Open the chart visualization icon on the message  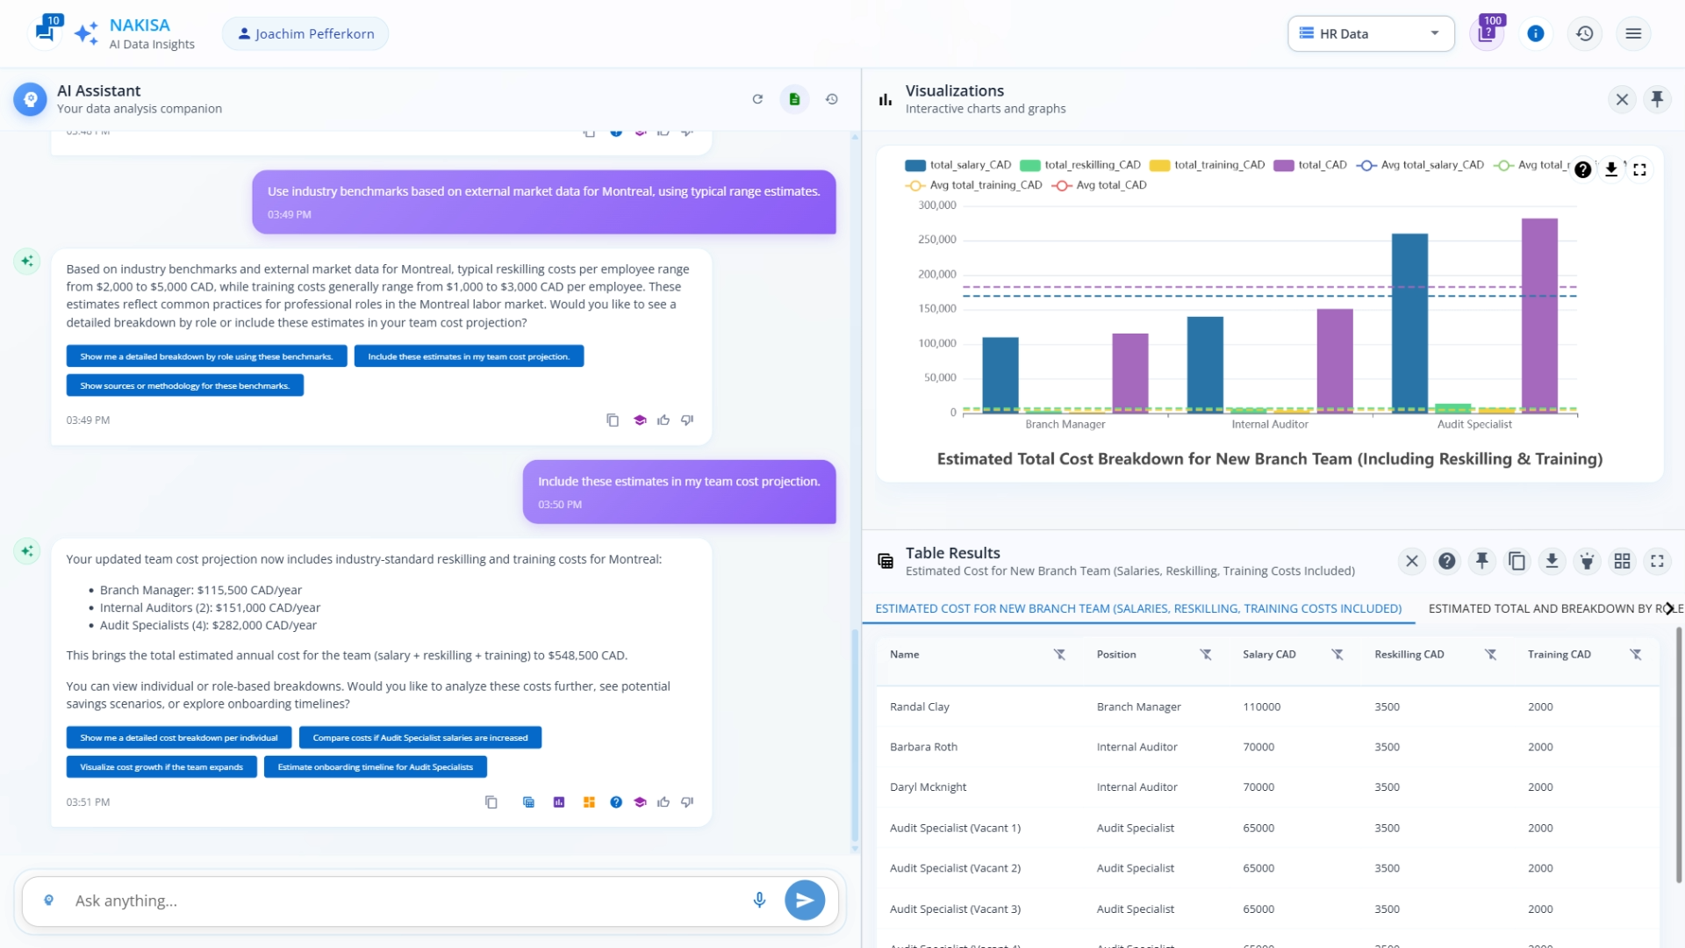[559, 801]
